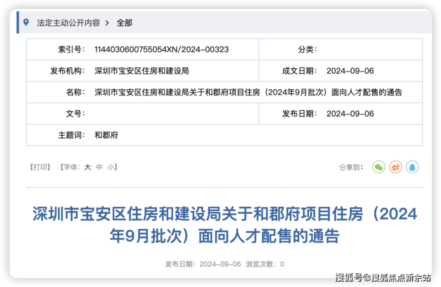This screenshot has width=441, height=287.
Task: Click the 文号 label
Action: click(75, 114)
